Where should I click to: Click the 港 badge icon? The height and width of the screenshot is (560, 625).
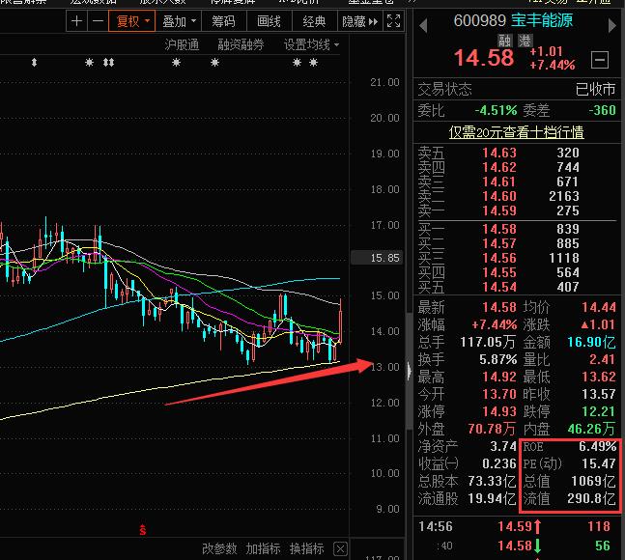[x=525, y=41]
